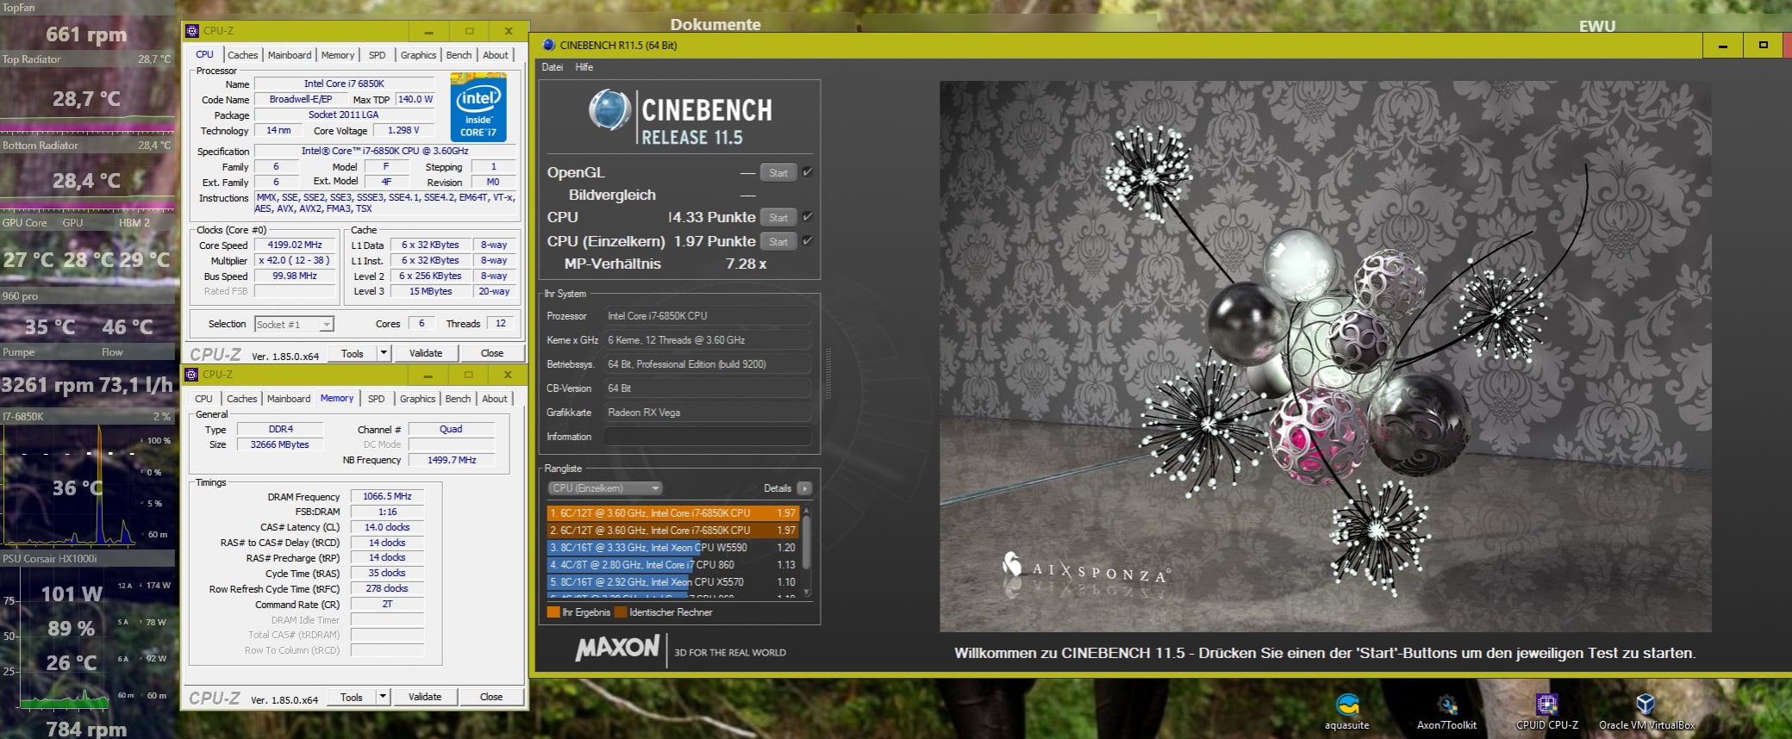Click the Cinebench R11.5 title bar icon
The width and height of the screenshot is (1792, 739).
pyautogui.click(x=548, y=45)
